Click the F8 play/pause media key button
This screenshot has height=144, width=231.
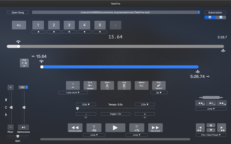211,103
